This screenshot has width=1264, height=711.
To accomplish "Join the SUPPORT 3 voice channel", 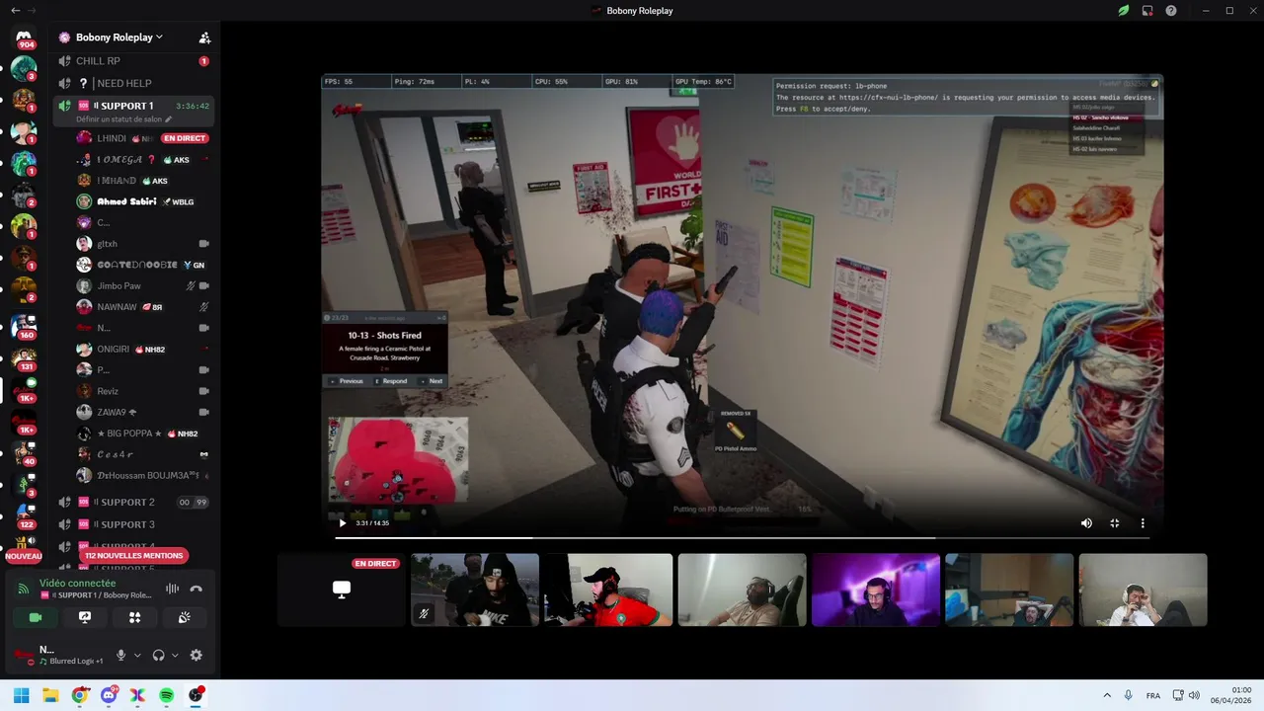I will click(133, 524).
